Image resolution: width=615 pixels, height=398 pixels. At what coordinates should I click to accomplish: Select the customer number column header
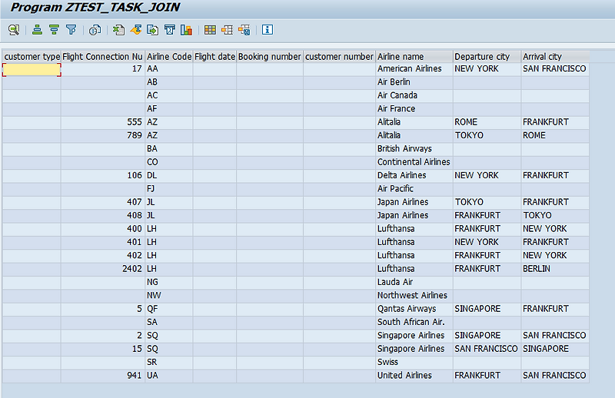click(339, 56)
